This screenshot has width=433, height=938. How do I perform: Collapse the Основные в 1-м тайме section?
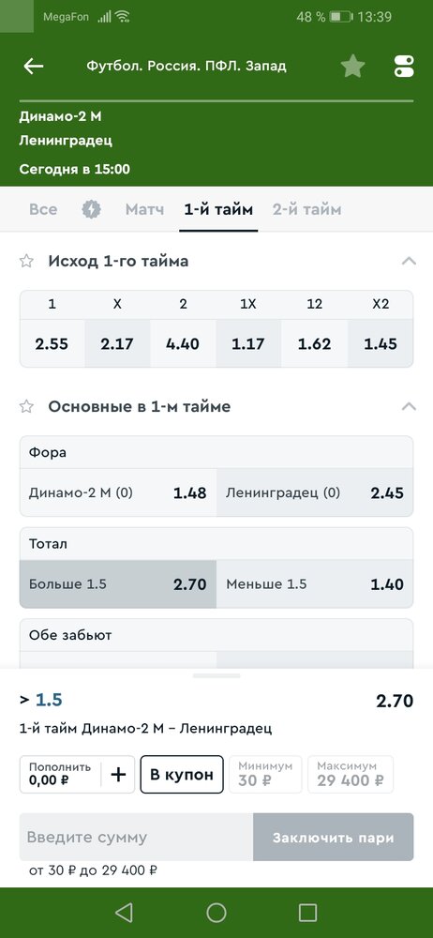tap(409, 407)
